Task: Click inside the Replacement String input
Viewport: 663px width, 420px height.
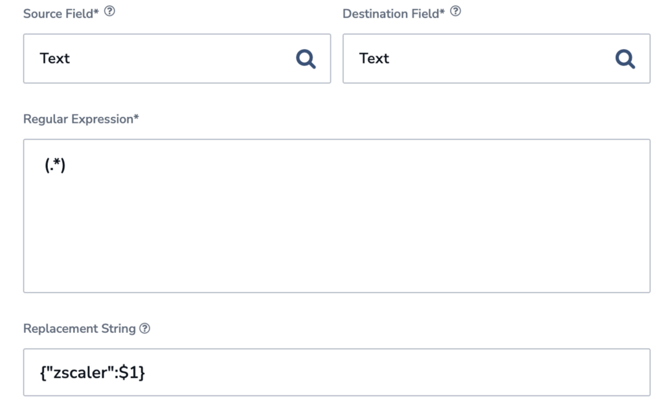Action: [x=337, y=372]
